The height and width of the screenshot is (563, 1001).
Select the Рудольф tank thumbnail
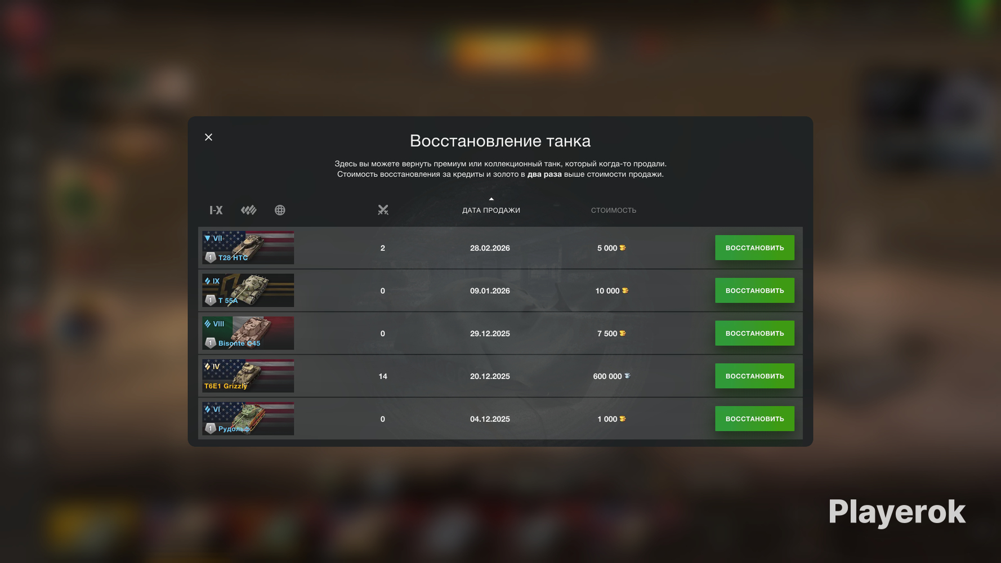[248, 419]
